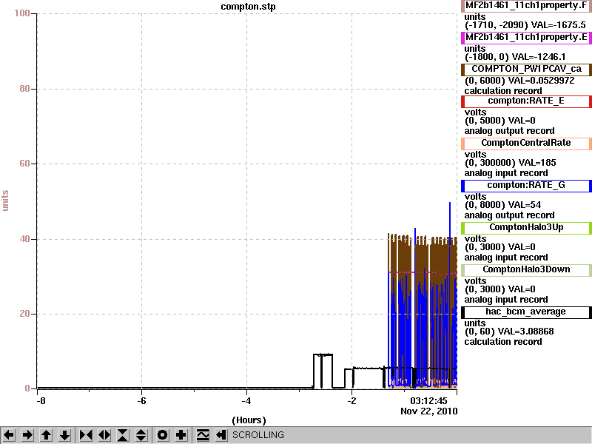The image size is (592, 444).
Task: Select the hac_bcm_average curve legend
Action: [x=526, y=312]
